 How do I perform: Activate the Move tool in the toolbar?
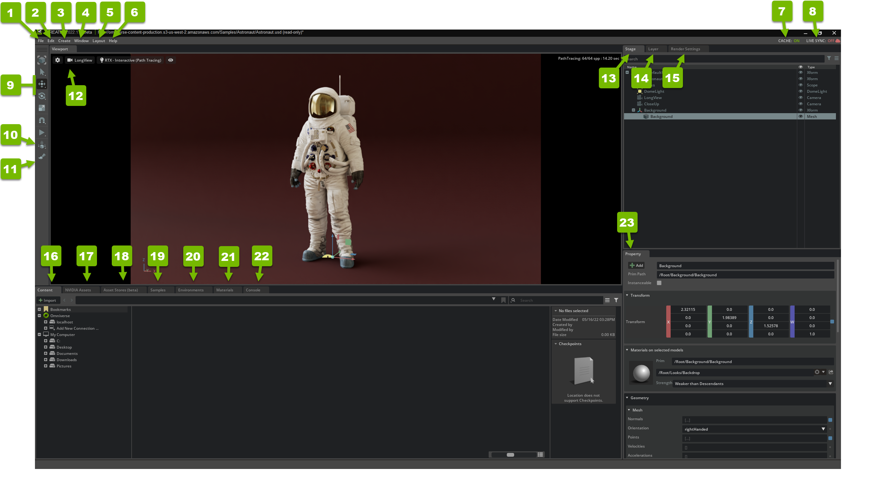coord(42,84)
